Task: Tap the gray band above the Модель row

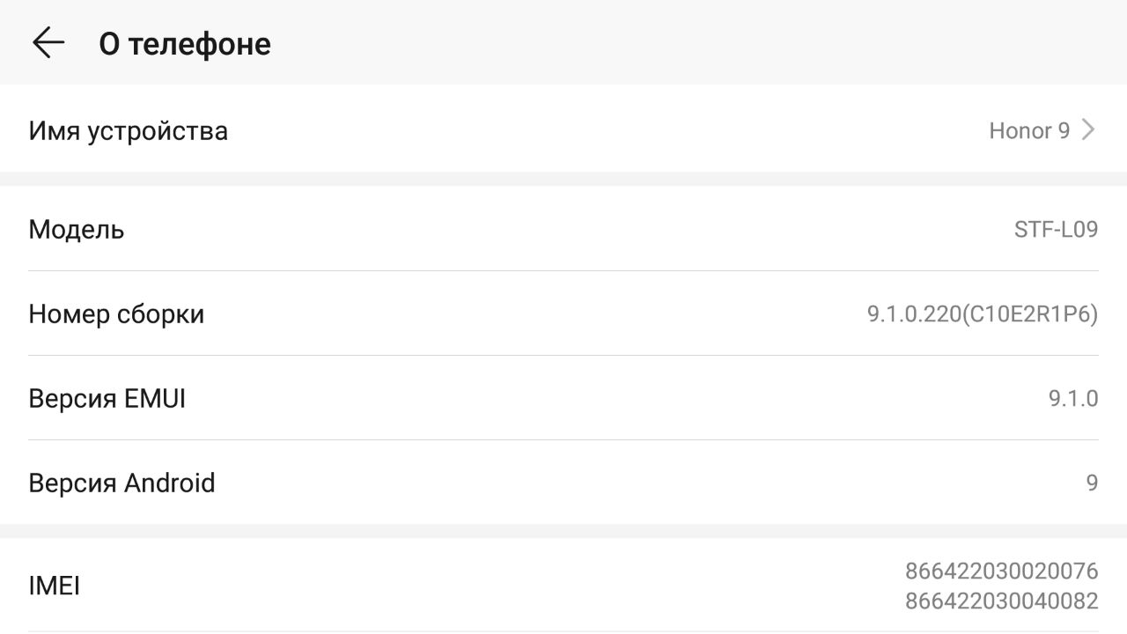Action: coord(563,179)
